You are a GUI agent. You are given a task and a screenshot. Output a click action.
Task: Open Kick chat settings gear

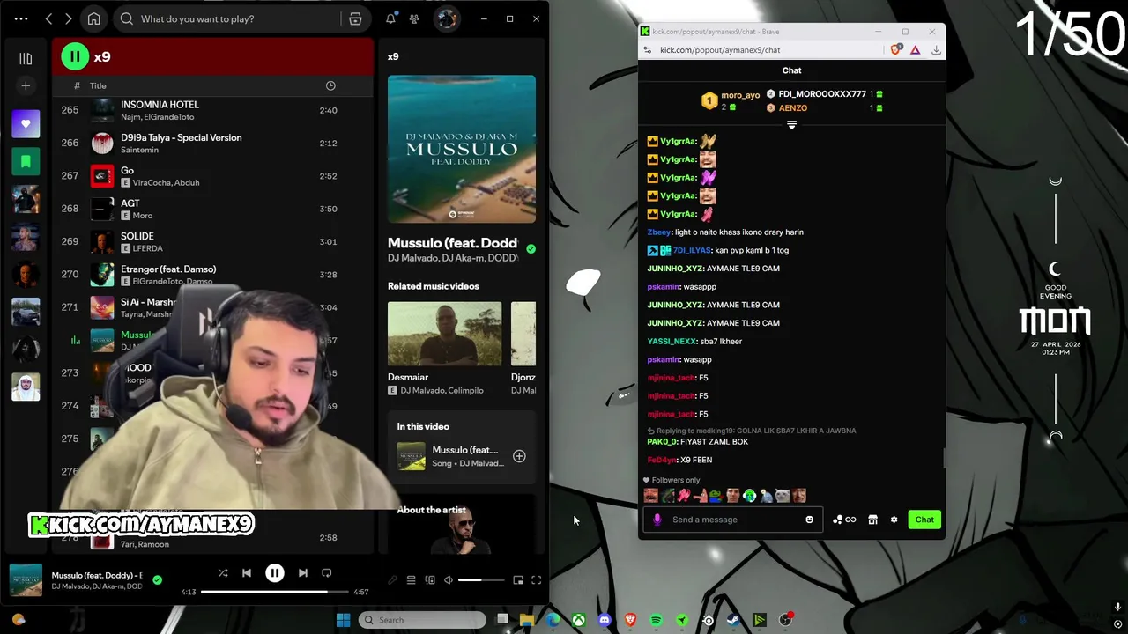(894, 520)
